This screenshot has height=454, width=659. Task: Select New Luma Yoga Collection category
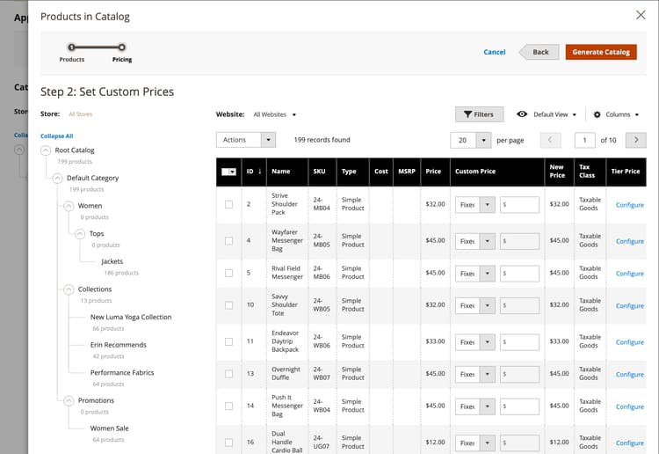pyautogui.click(x=131, y=318)
